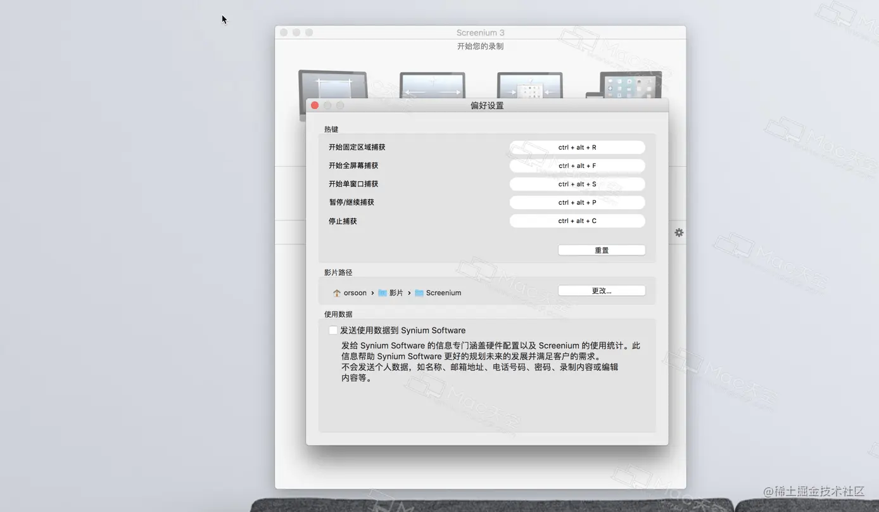This screenshot has width=879, height=512.
Task: Click the orsoon path segment text
Action: click(x=355, y=293)
